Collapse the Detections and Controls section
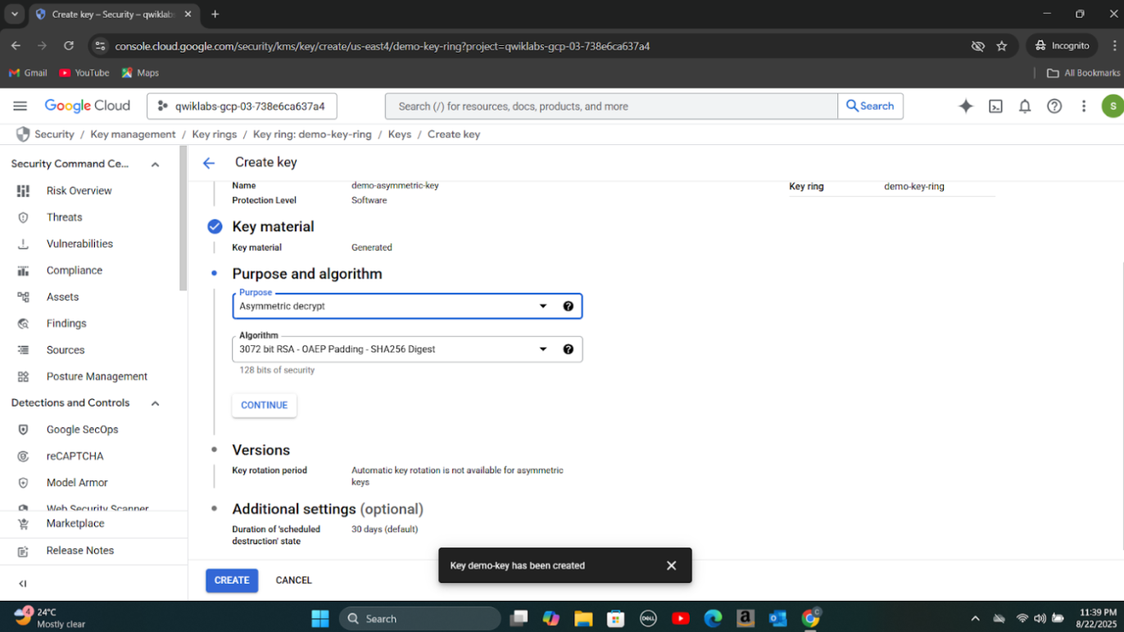The width and height of the screenshot is (1124, 632). pyautogui.click(x=155, y=403)
